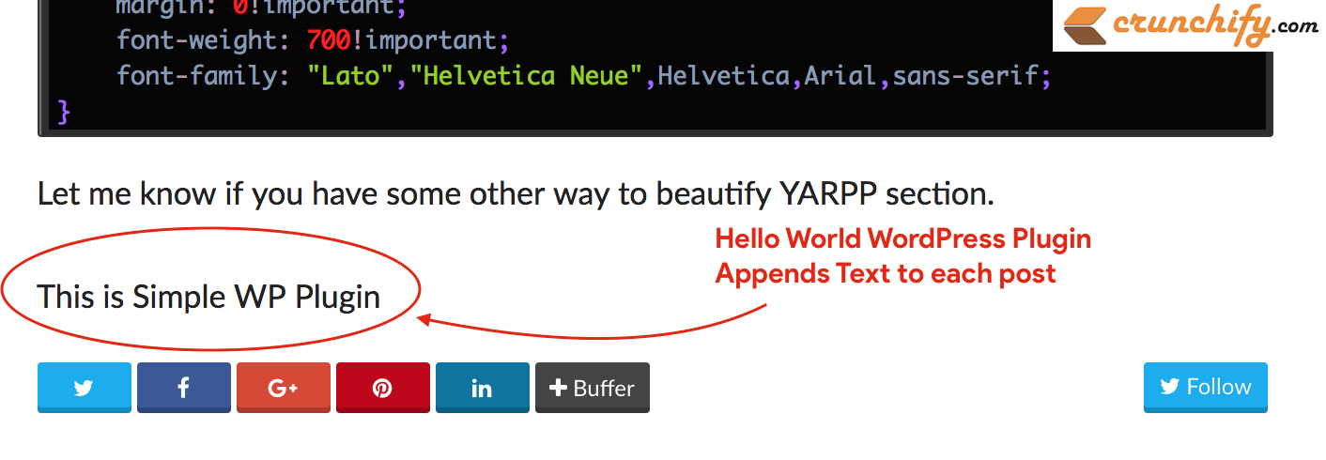Click the "This is Simple WP Plugin" text
Viewport: 1326px width, 460px height.
(208, 297)
